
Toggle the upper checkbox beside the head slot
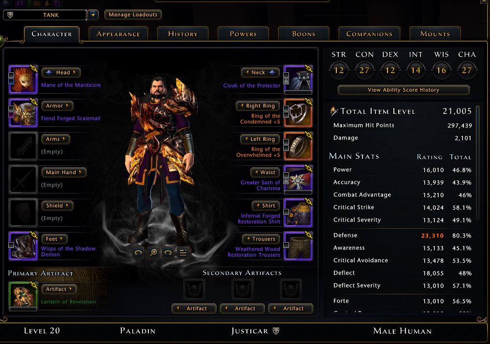click(11, 75)
